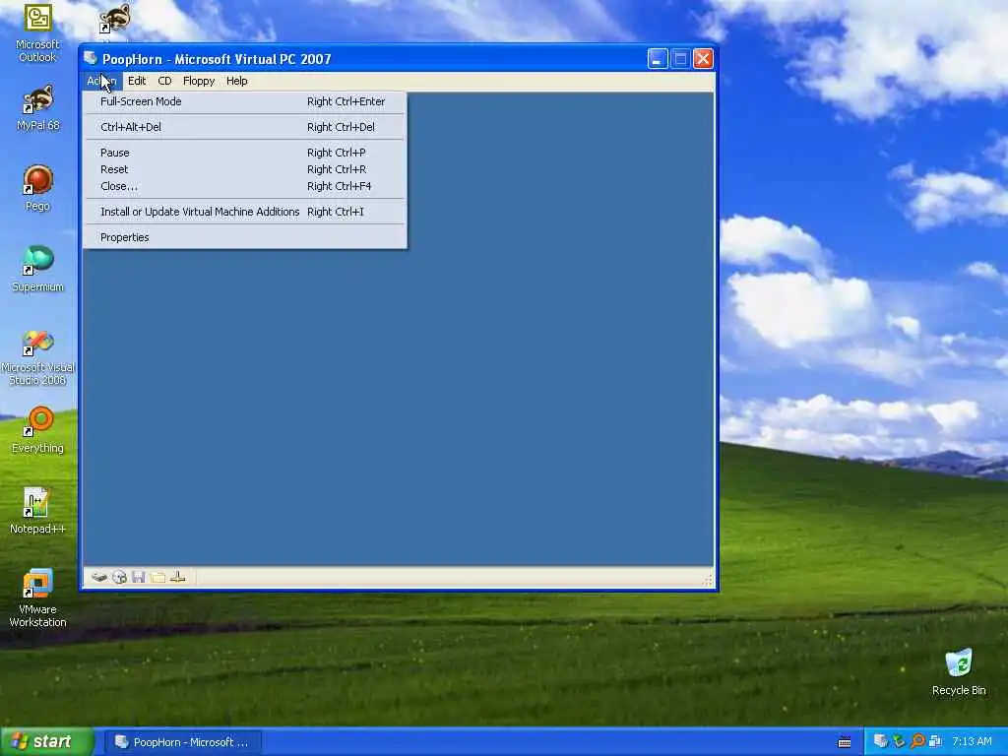The height and width of the screenshot is (756, 1008).
Task: Select the Supermium desktop icon
Action: (x=37, y=269)
